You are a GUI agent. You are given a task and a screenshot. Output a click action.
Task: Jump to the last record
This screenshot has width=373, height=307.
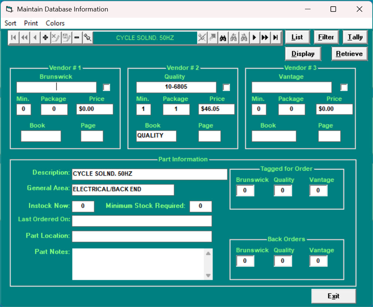click(x=276, y=38)
